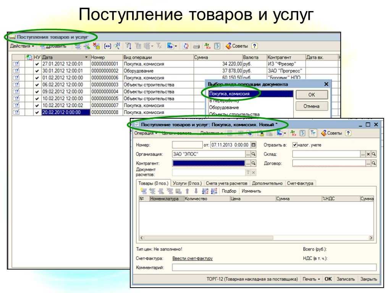Image resolution: width=391 pixels, height=293 pixels.
Task: Click magnifier icon next to Контрагент field
Action: click(x=254, y=163)
